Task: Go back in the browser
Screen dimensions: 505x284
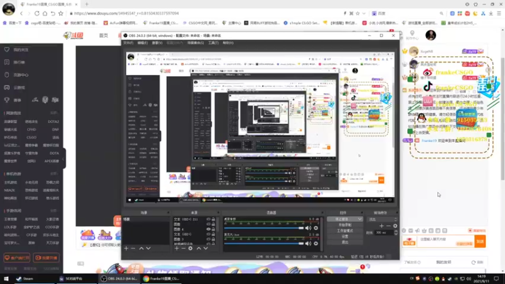Action: [x=21, y=13]
